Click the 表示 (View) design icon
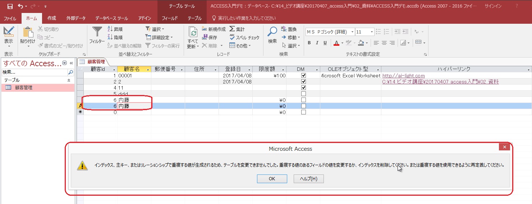Image resolution: width=532 pixels, height=204 pixels. 9,32
